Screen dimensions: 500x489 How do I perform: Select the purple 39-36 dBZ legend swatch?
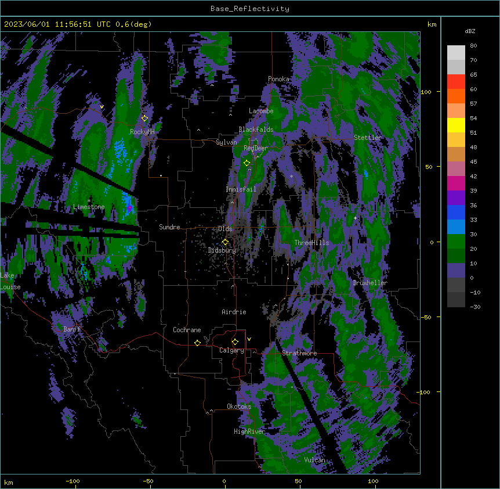pyautogui.click(x=456, y=198)
